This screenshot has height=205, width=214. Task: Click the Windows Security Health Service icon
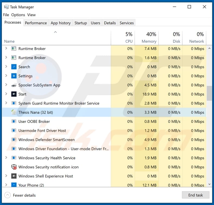tap(14, 158)
